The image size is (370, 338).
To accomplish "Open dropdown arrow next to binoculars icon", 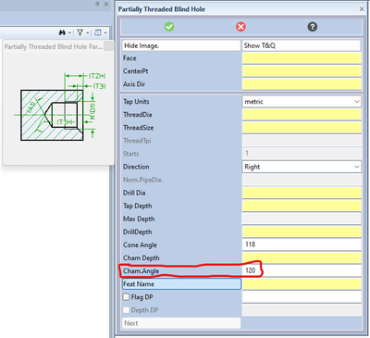I will point(69,32).
